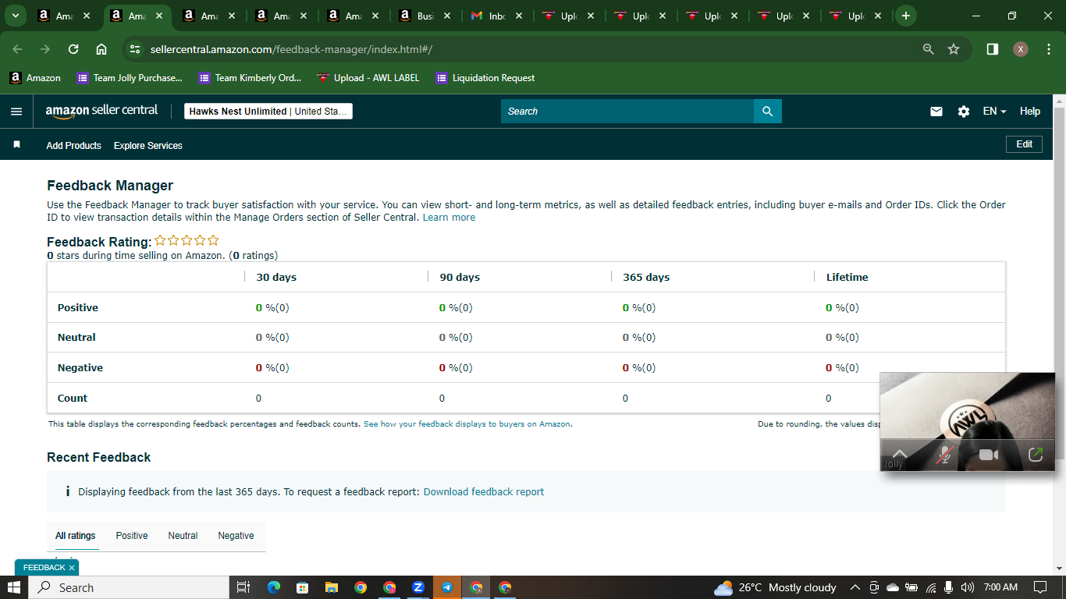Click the Windows taskbar search box
The height and width of the screenshot is (599, 1066).
click(x=129, y=587)
